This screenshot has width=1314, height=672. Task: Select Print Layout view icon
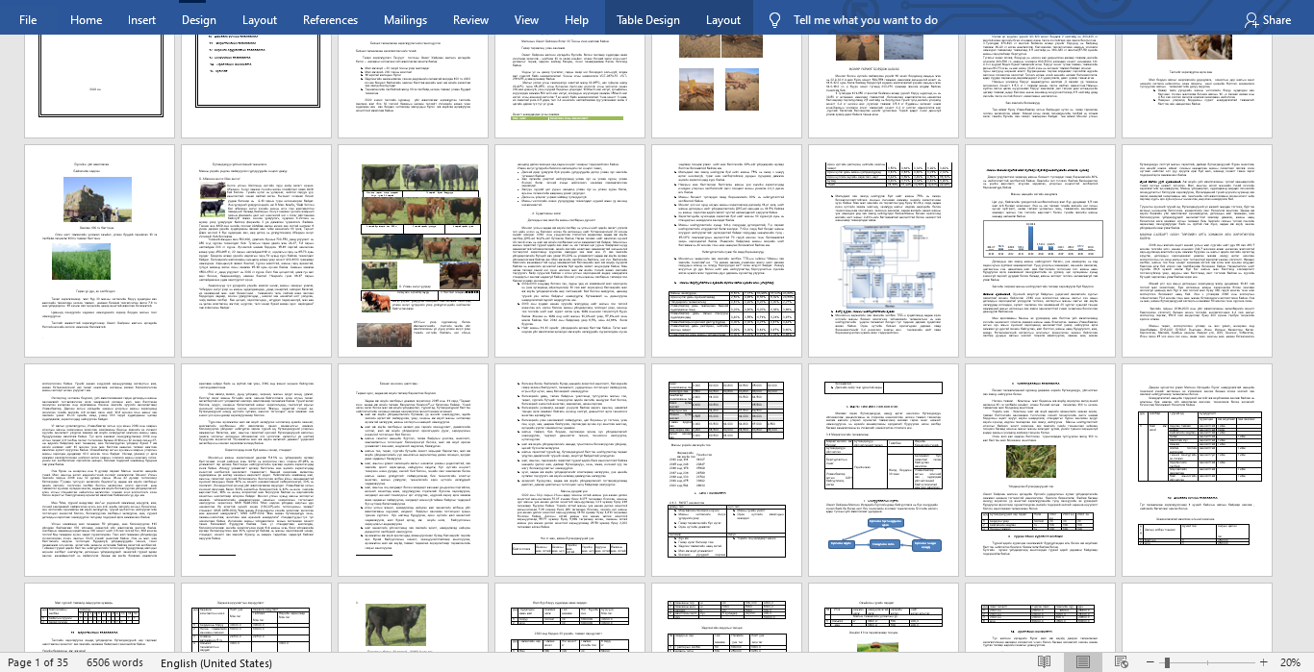click(x=1082, y=662)
